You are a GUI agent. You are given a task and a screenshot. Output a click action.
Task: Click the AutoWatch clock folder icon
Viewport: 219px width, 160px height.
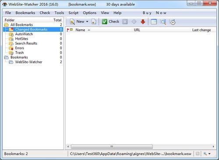(x=11, y=34)
